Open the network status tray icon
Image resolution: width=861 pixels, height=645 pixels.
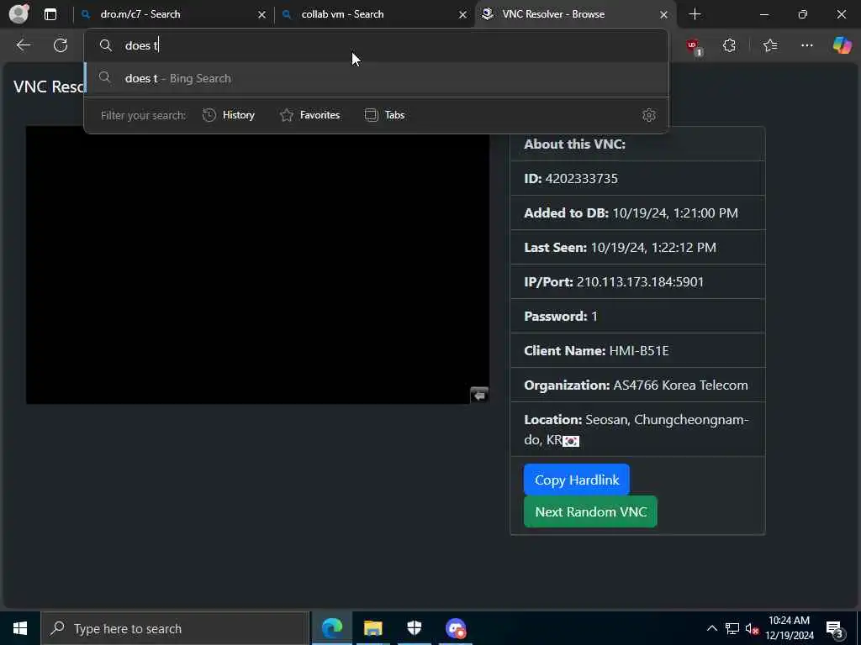[x=732, y=628]
